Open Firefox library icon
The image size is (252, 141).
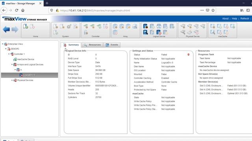pos(242,11)
